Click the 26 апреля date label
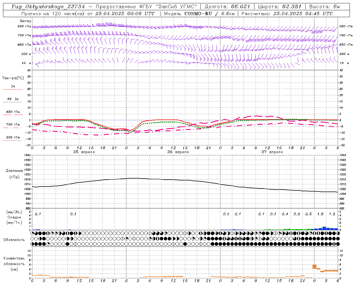The width and height of the screenshot is (354, 283). click(178, 152)
